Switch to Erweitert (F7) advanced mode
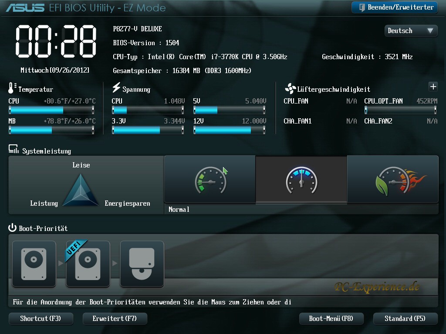The width and height of the screenshot is (446, 334). (115, 319)
